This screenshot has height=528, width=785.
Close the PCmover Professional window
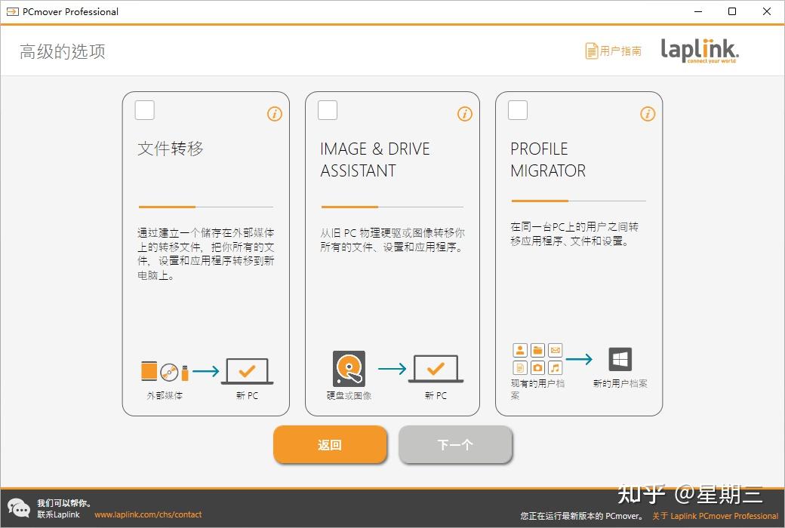pyautogui.click(x=766, y=11)
